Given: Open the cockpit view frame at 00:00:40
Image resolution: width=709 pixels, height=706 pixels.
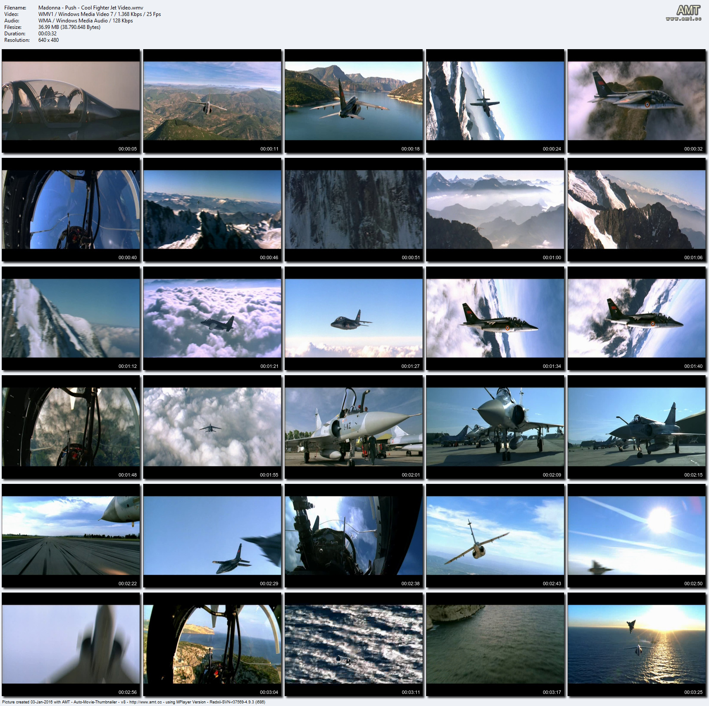Looking at the screenshot, I should click(71, 210).
